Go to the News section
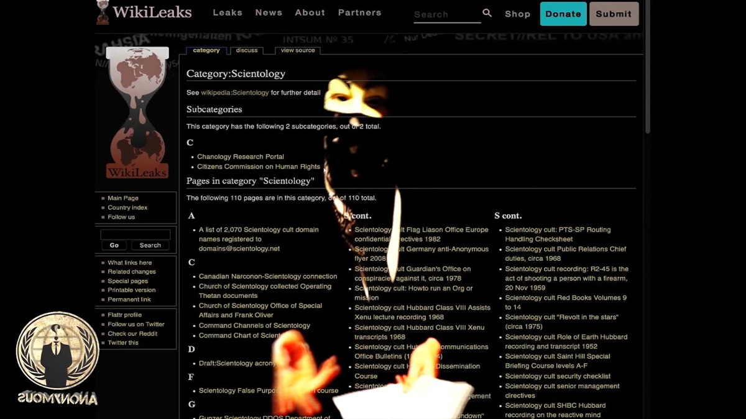 tap(269, 12)
